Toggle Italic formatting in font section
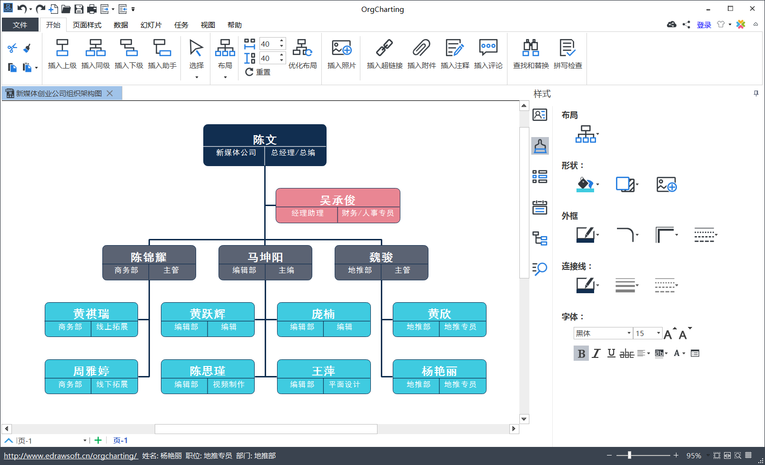The height and width of the screenshot is (465, 765). [596, 353]
